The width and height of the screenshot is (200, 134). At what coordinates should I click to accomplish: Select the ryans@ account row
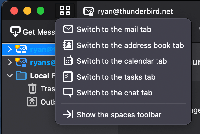pos(29,62)
